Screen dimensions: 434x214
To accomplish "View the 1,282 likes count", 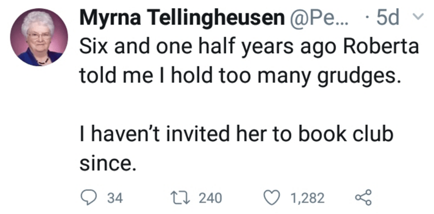I will pos(307,198).
